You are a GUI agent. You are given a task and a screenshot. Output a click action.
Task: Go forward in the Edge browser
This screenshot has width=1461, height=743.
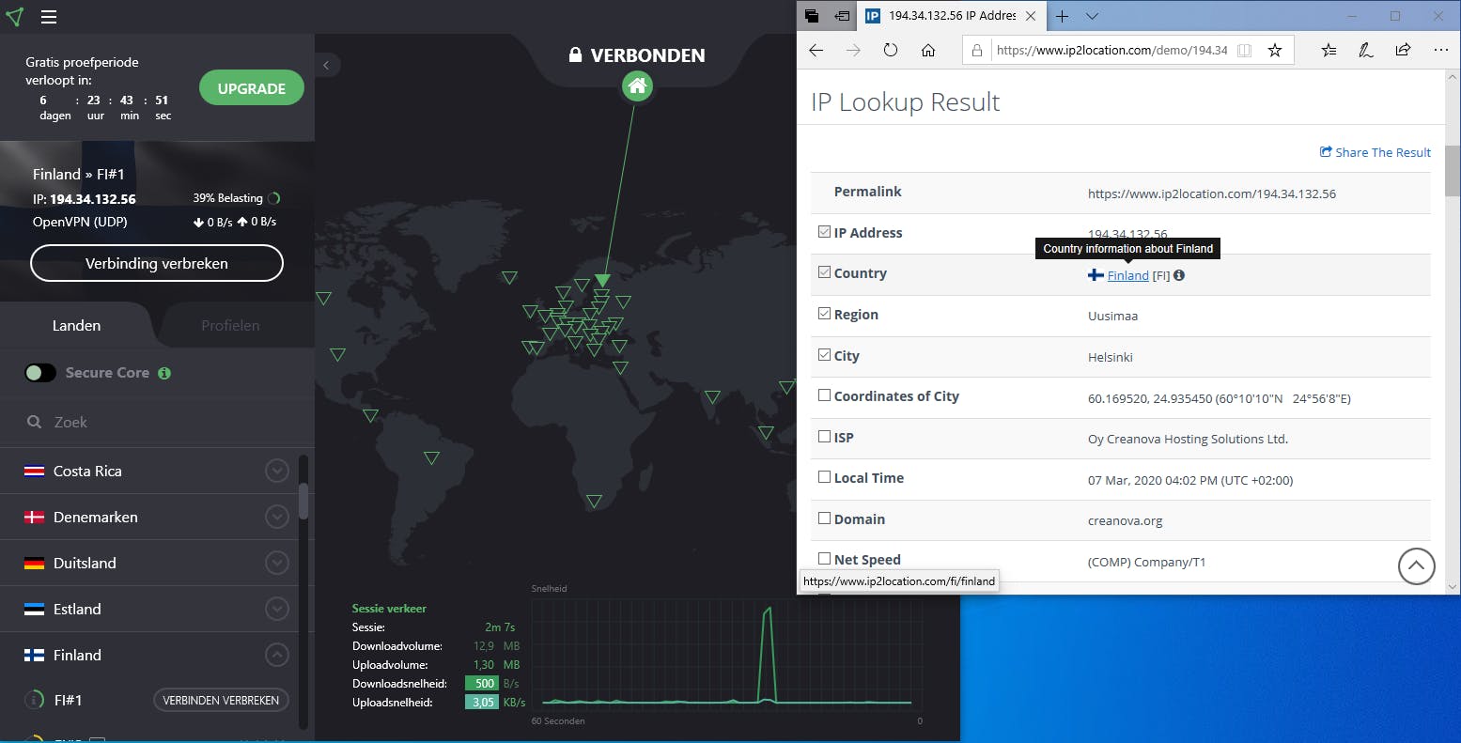click(853, 51)
